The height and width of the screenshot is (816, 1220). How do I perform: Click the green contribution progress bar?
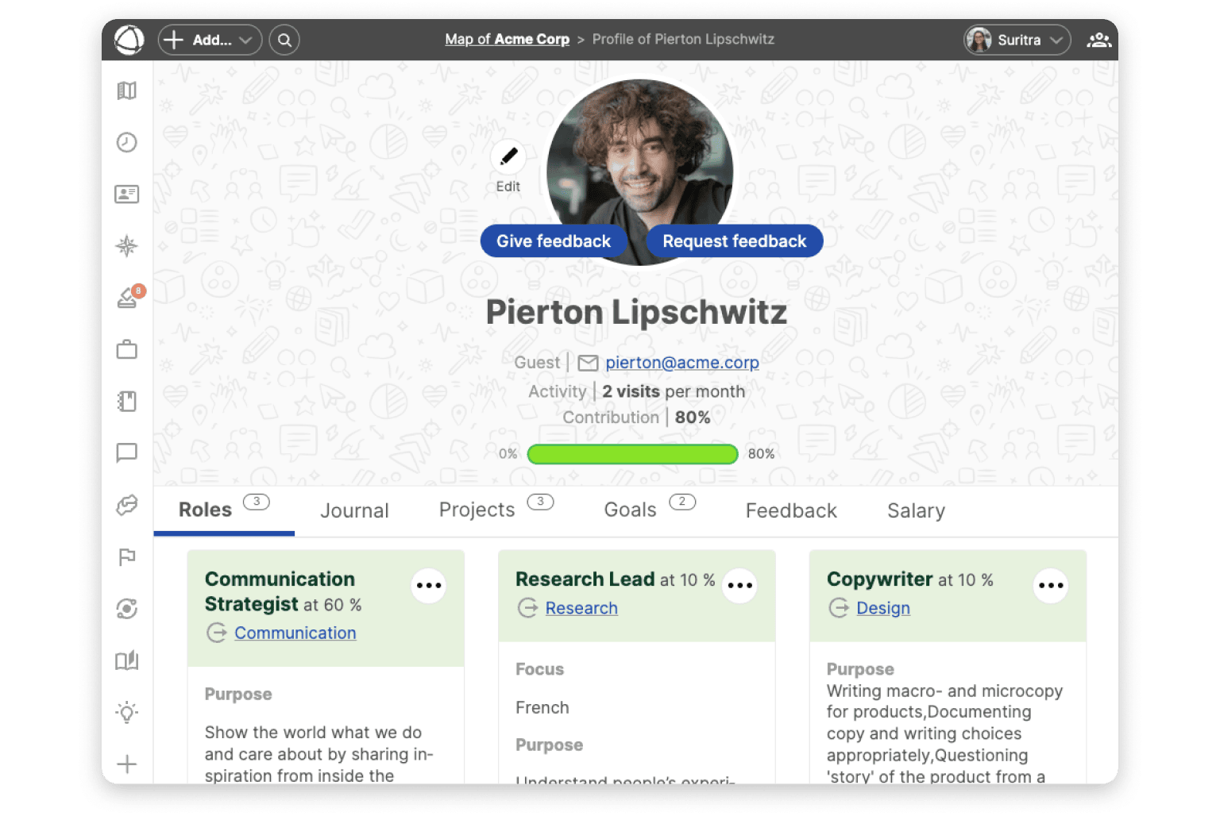pos(632,454)
